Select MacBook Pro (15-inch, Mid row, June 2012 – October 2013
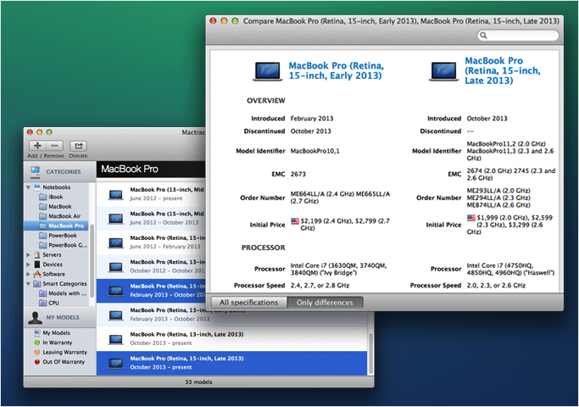 point(151,218)
